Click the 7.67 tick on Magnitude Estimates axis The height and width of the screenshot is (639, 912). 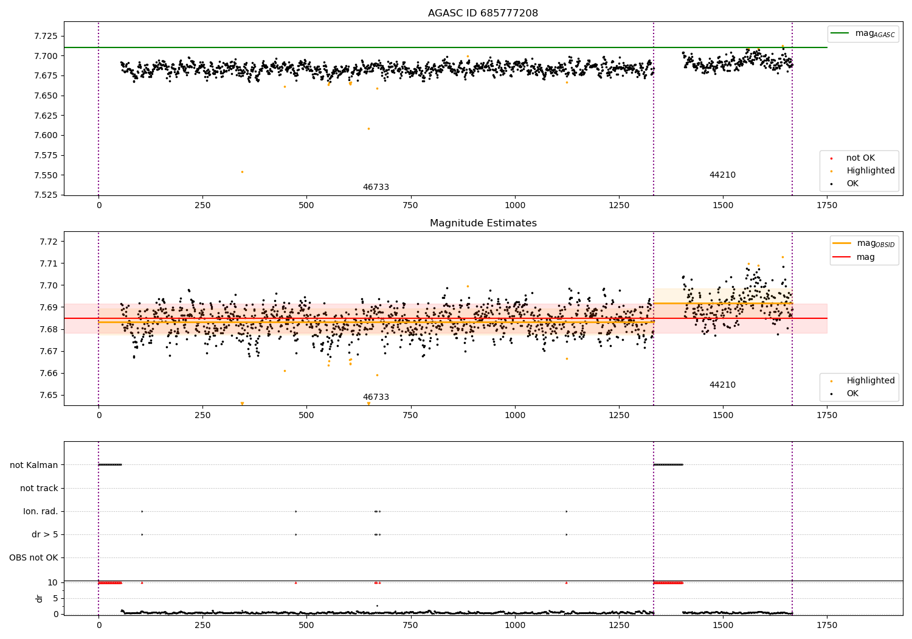[x=49, y=352]
